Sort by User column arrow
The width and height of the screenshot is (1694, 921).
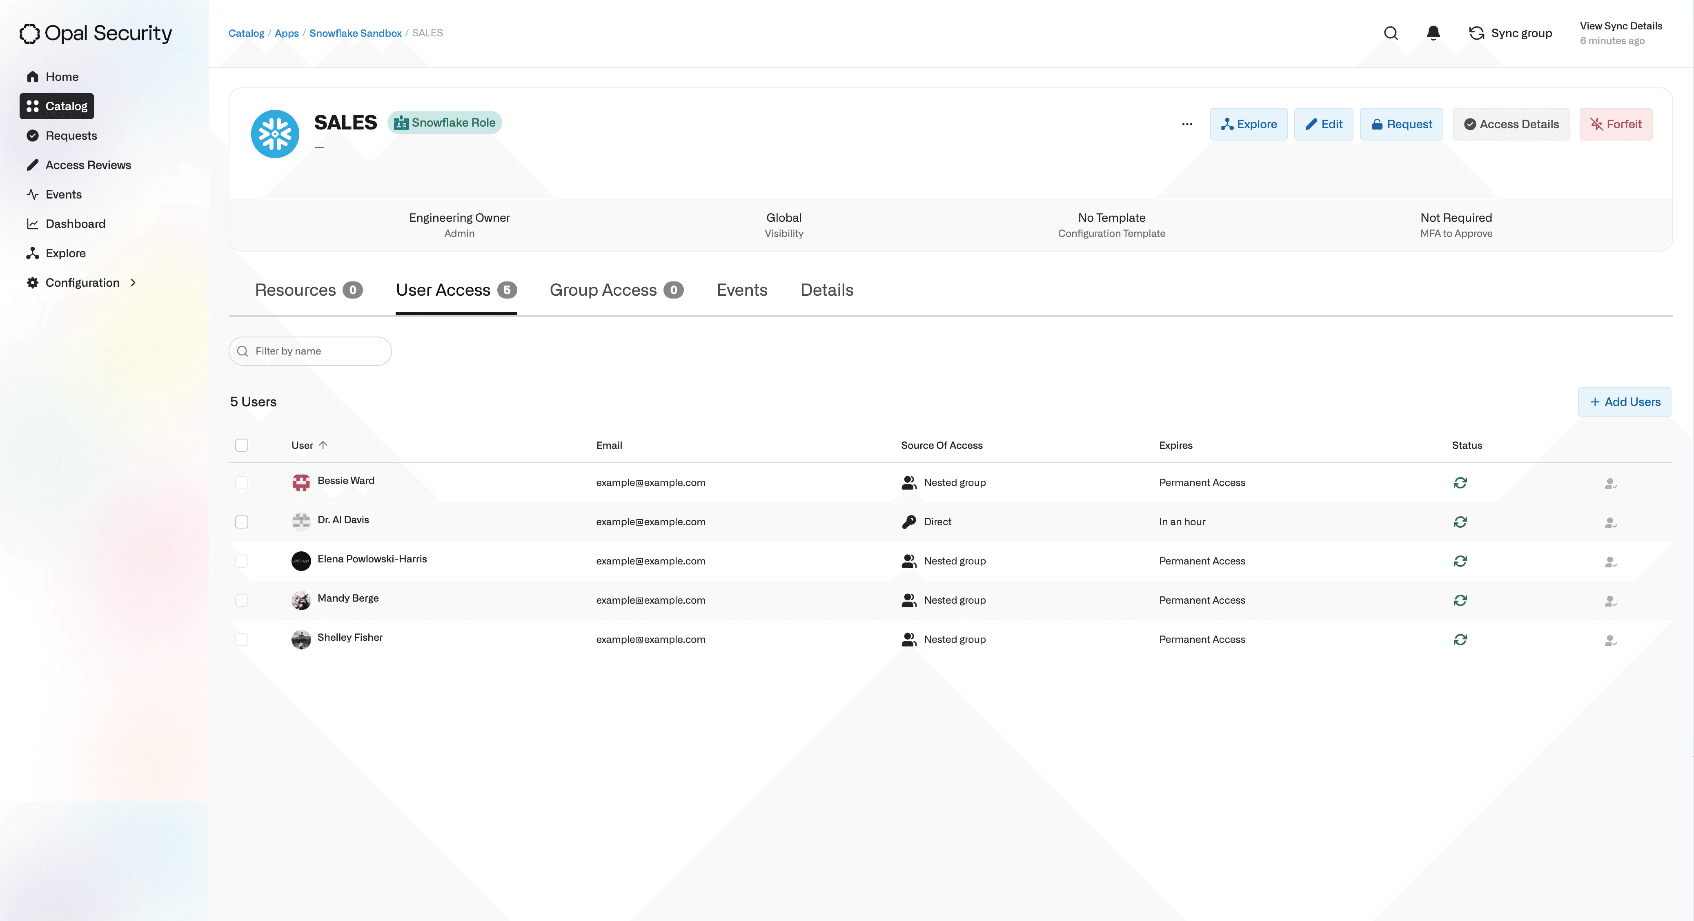[x=323, y=445]
